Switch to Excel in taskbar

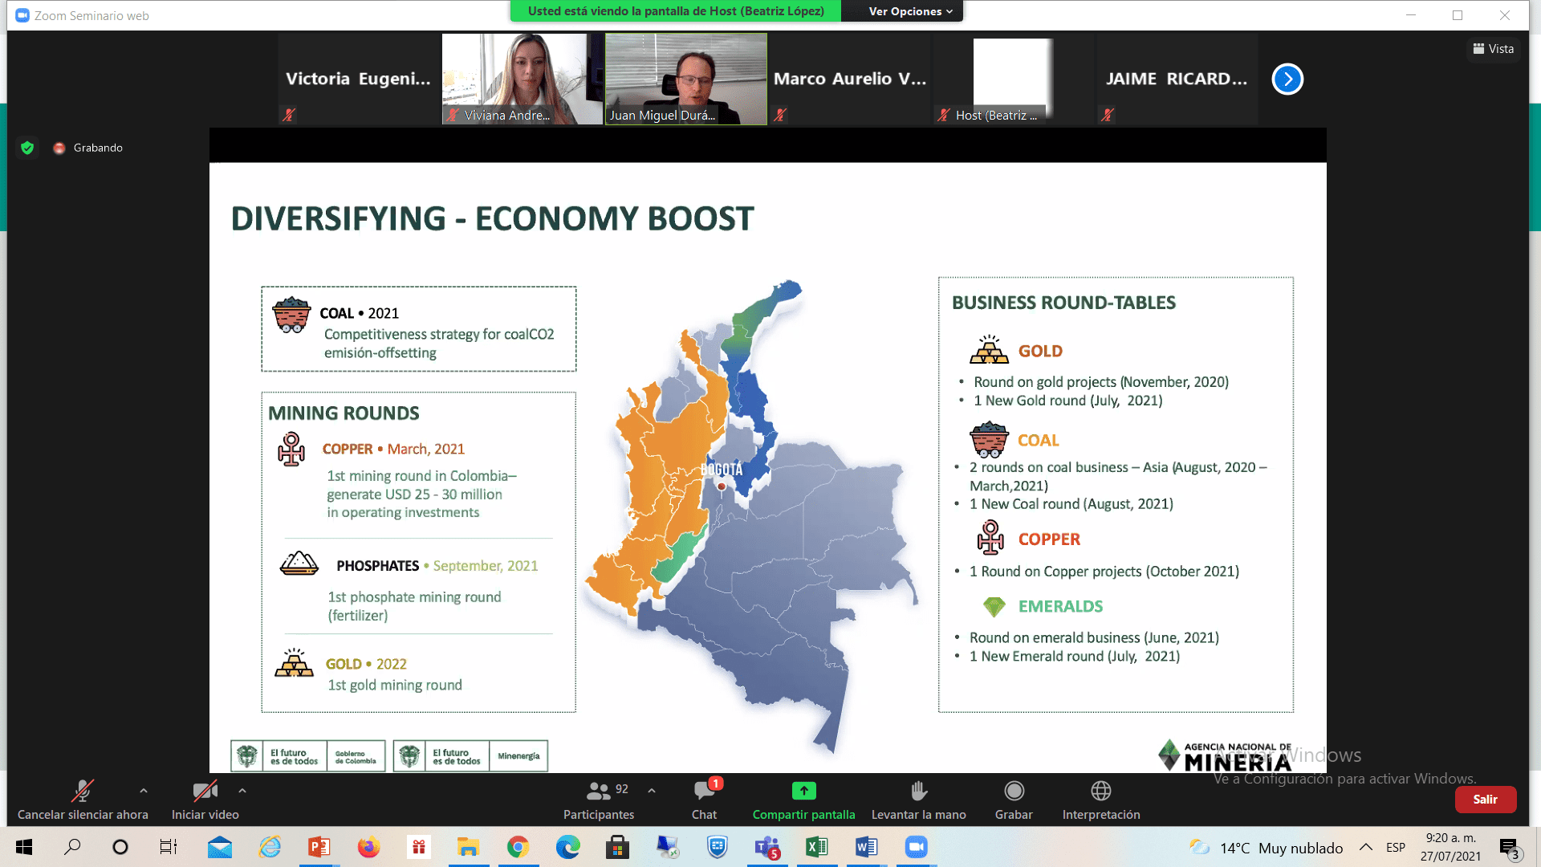[817, 847]
